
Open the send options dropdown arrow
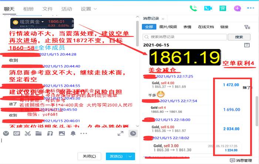pyautogui.click(x=130, y=156)
